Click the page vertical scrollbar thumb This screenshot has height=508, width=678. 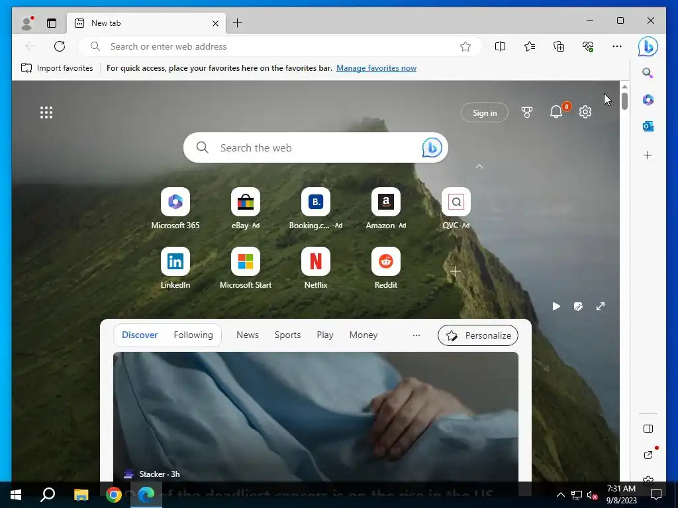624,101
